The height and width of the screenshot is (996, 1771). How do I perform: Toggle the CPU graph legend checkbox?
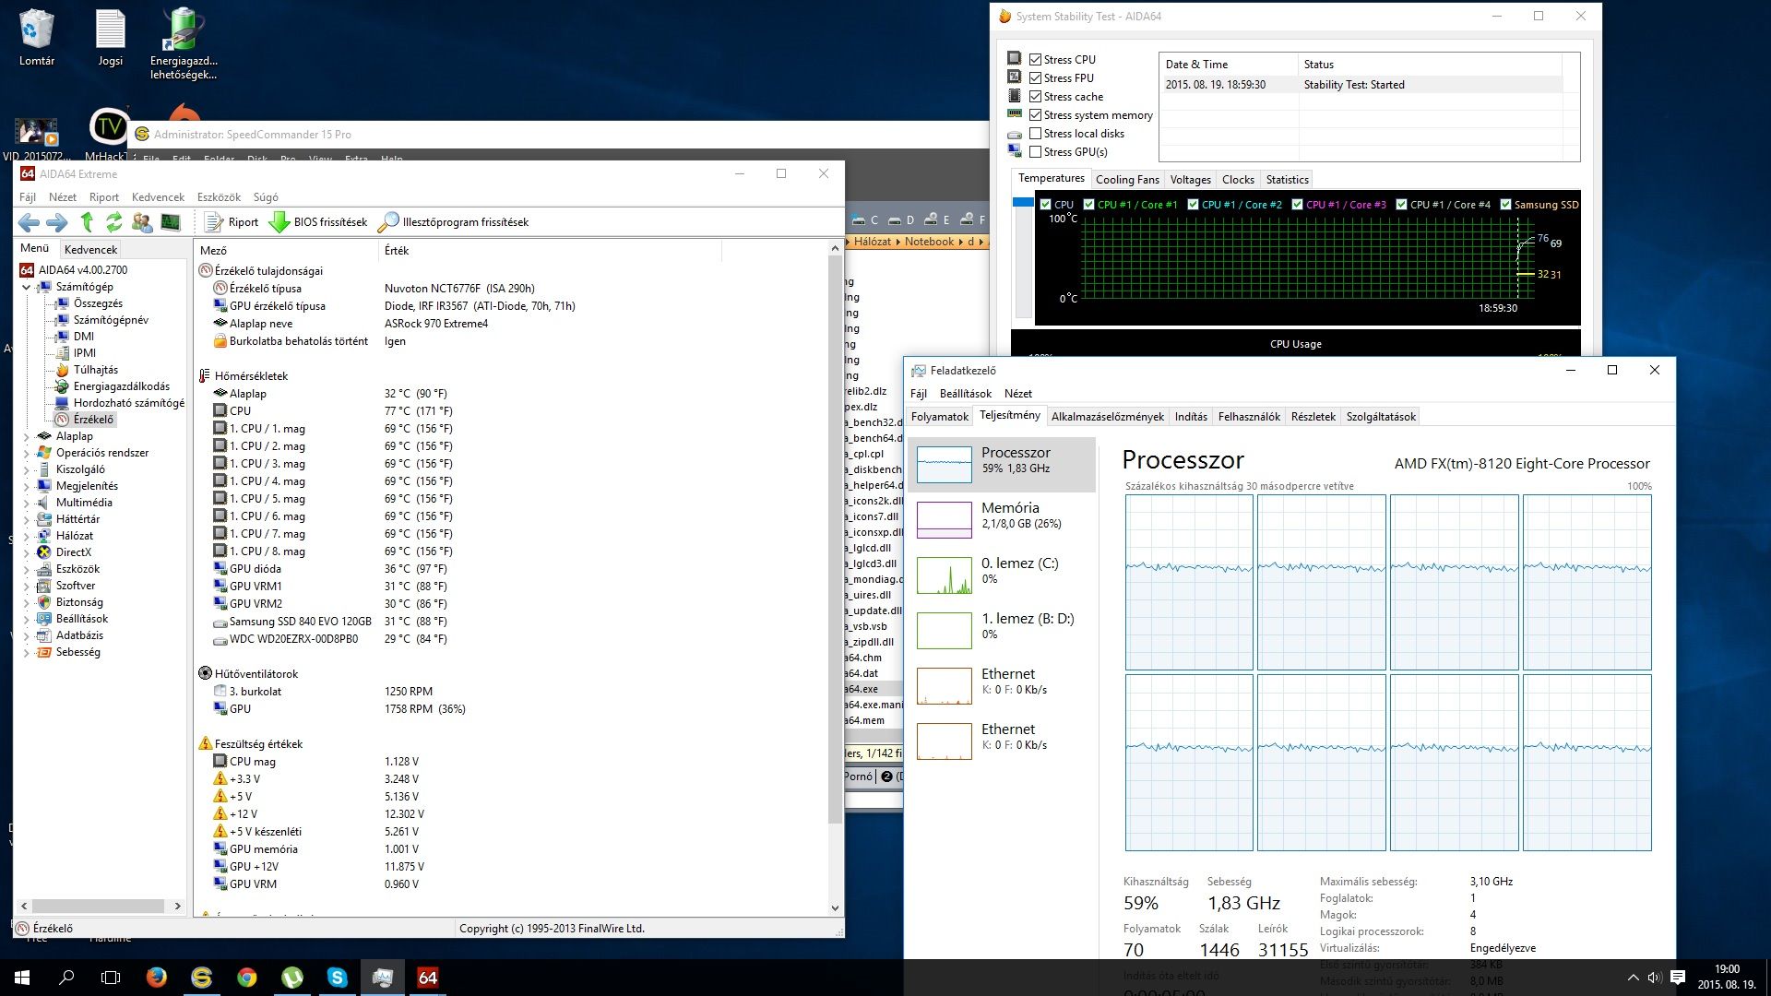(x=1045, y=205)
